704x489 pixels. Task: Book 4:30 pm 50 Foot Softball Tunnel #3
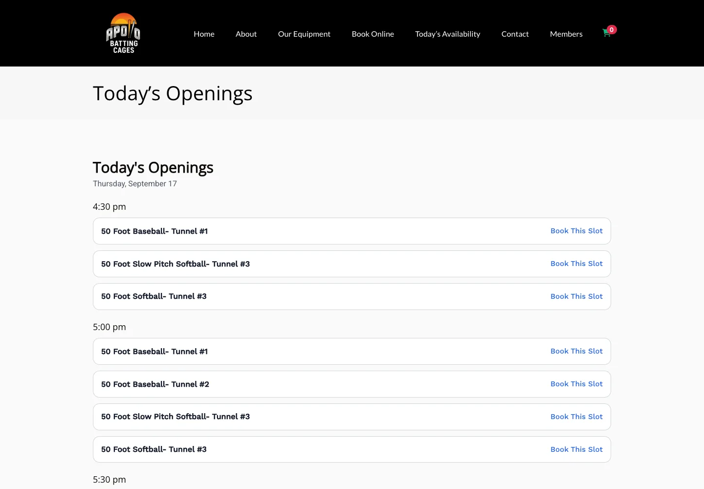tap(576, 296)
